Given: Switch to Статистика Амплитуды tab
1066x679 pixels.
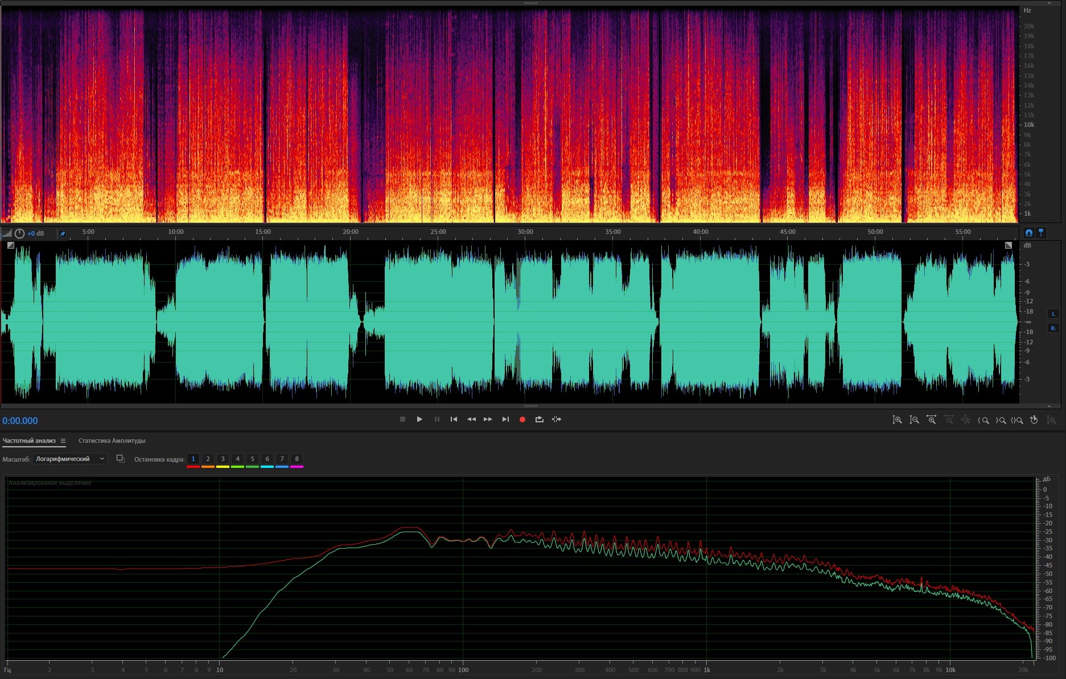Looking at the screenshot, I should coord(112,441).
